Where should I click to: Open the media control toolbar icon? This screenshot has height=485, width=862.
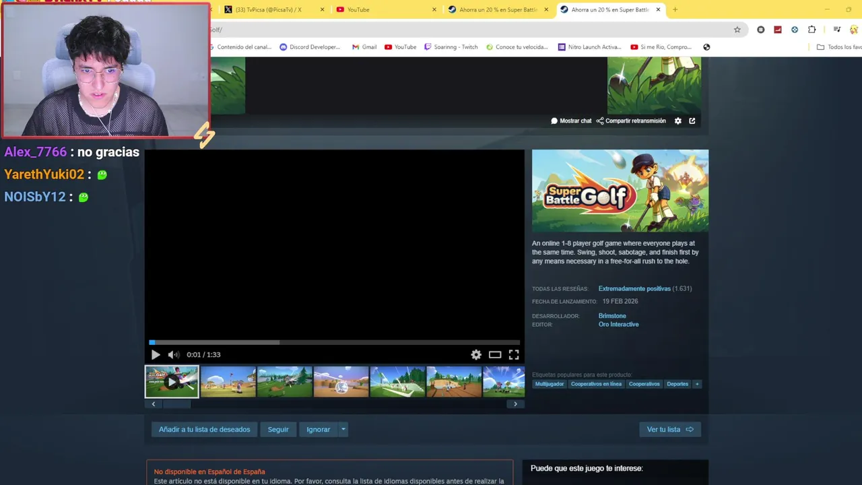pos(837,30)
